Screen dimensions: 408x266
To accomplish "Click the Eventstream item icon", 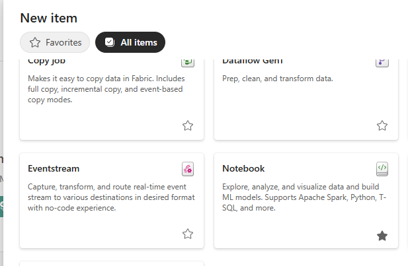I will [188, 169].
